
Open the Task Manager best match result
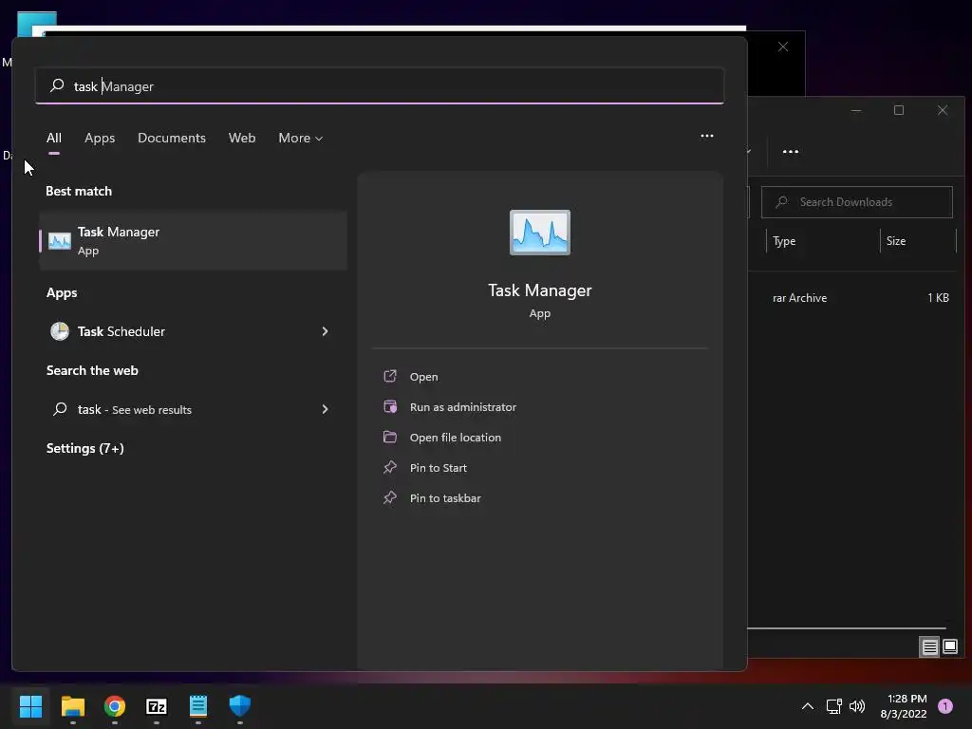point(193,240)
